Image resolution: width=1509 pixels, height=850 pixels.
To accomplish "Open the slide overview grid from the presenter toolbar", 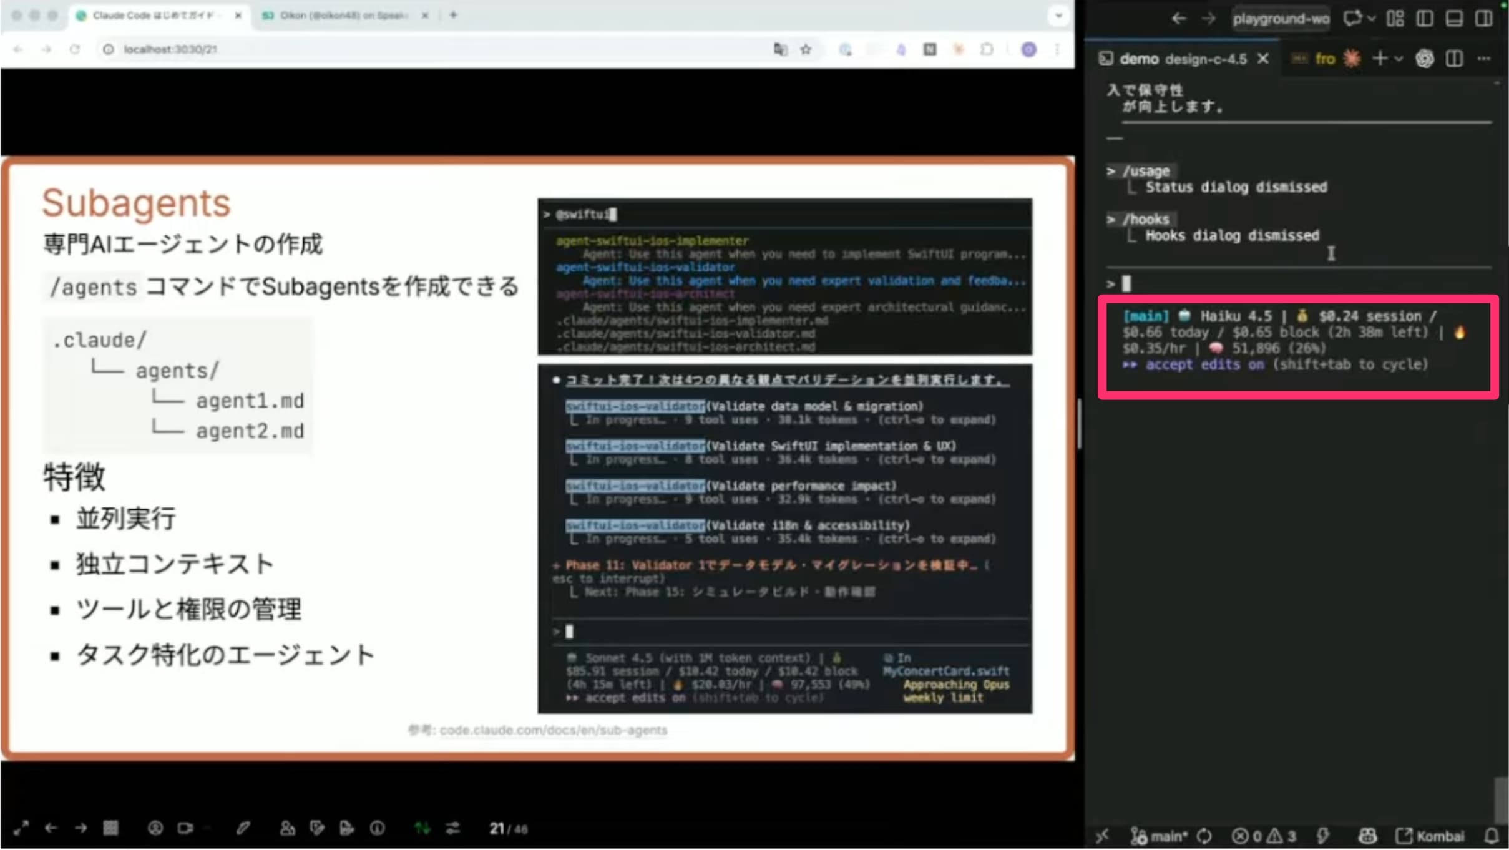I will click(111, 828).
